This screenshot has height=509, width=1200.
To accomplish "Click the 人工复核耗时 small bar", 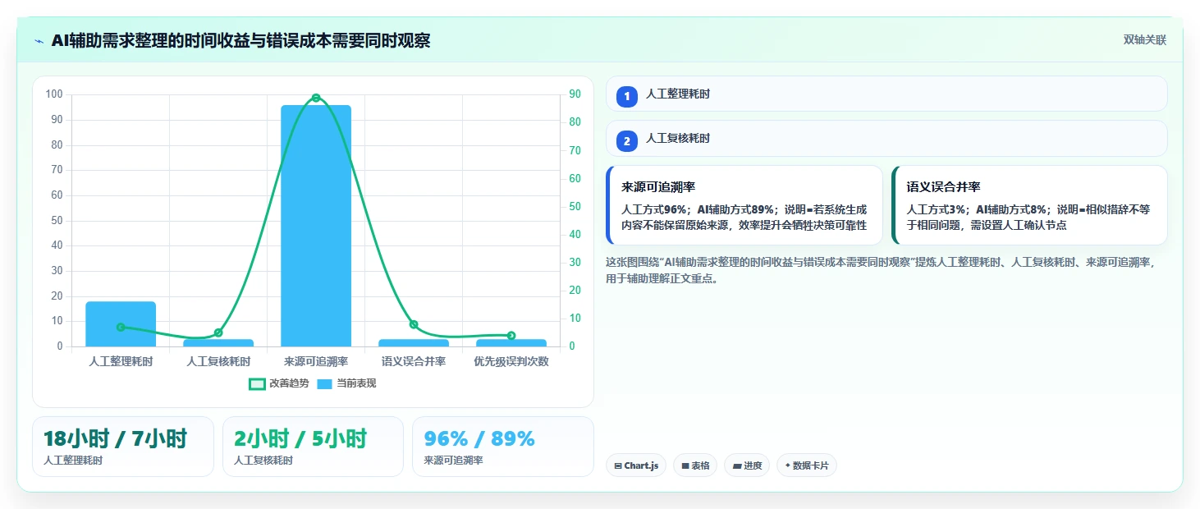I will pos(218,342).
